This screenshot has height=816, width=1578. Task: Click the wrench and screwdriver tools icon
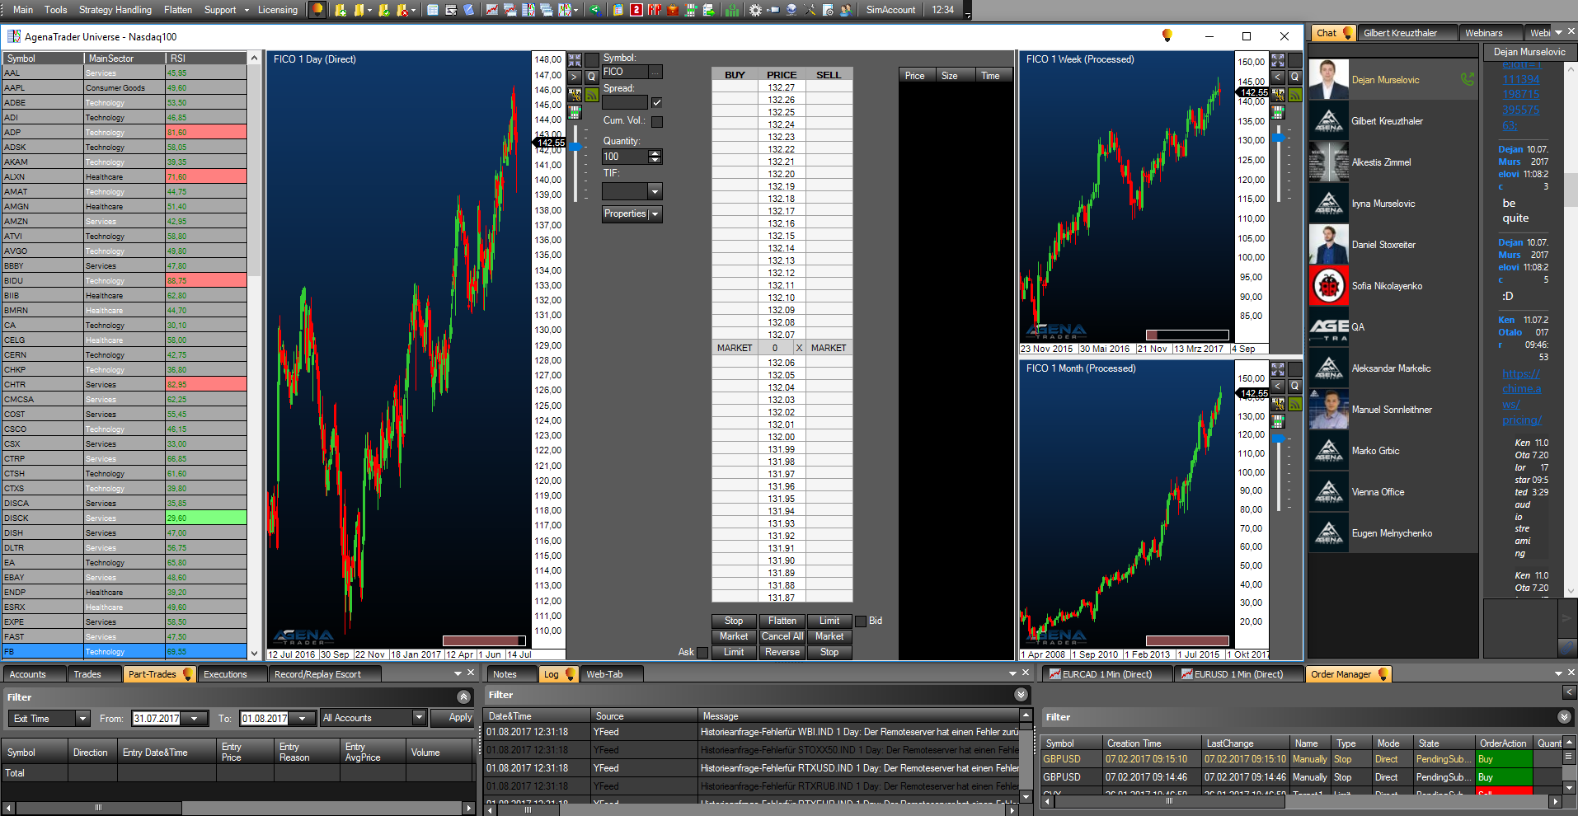tap(810, 10)
